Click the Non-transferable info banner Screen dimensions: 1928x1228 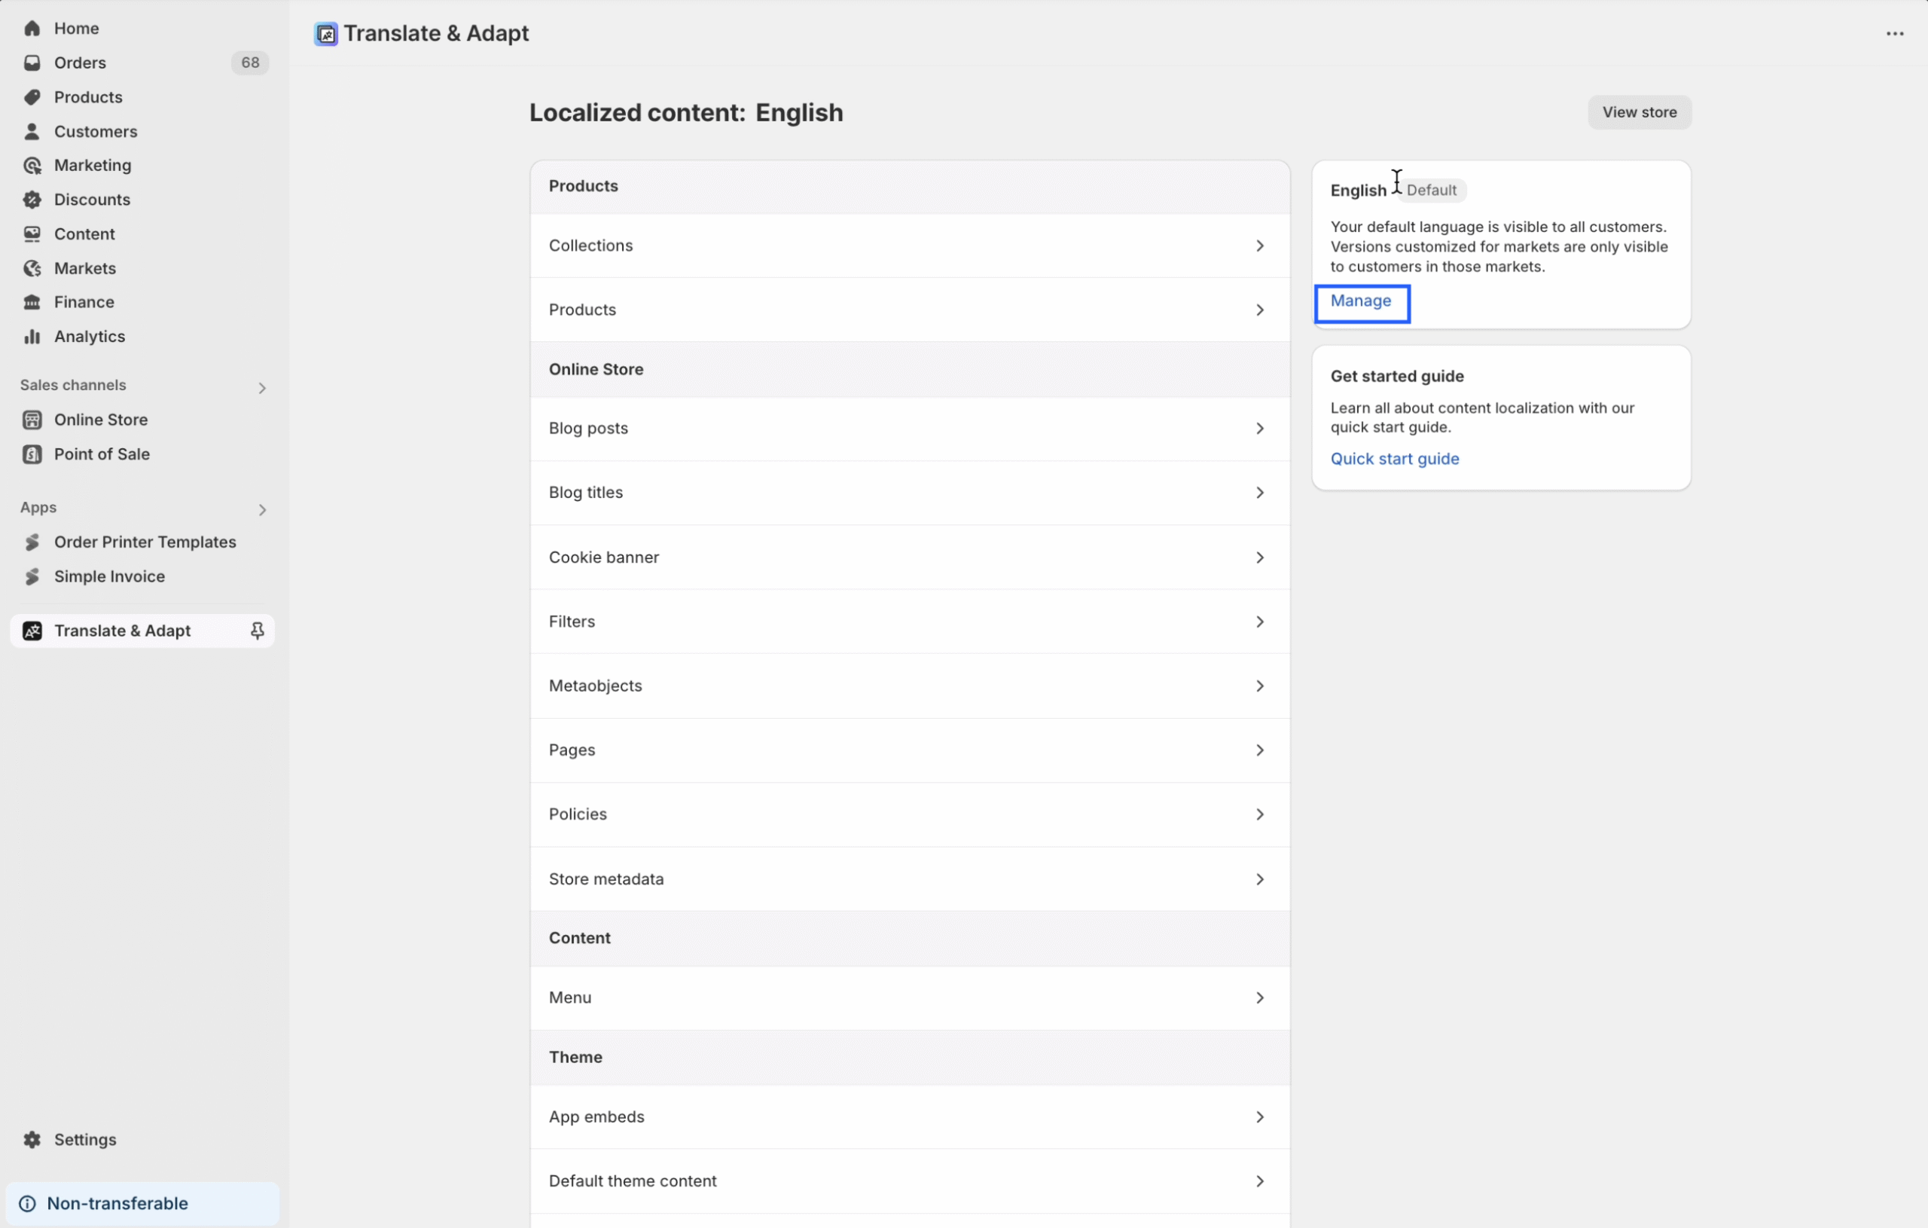(142, 1203)
